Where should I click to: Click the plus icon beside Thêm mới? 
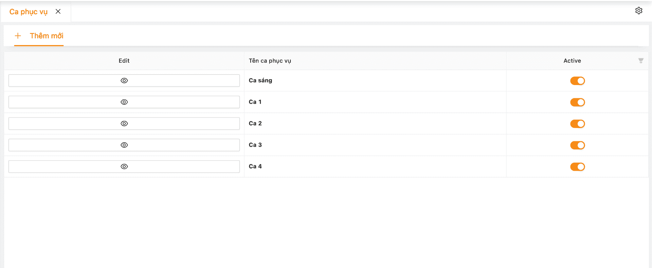(18, 36)
